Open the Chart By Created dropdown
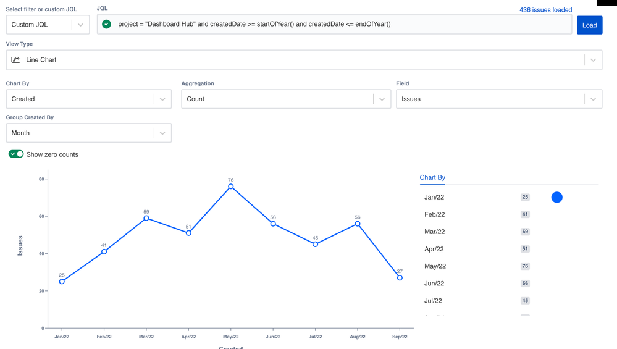Viewport: 617px width, 349px height. (162, 99)
